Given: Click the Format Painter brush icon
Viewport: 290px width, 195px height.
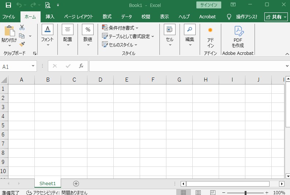Looking at the screenshot, I should (x=22, y=44).
